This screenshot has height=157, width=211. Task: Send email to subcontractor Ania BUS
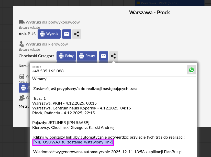pyautogui.click(x=67, y=34)
